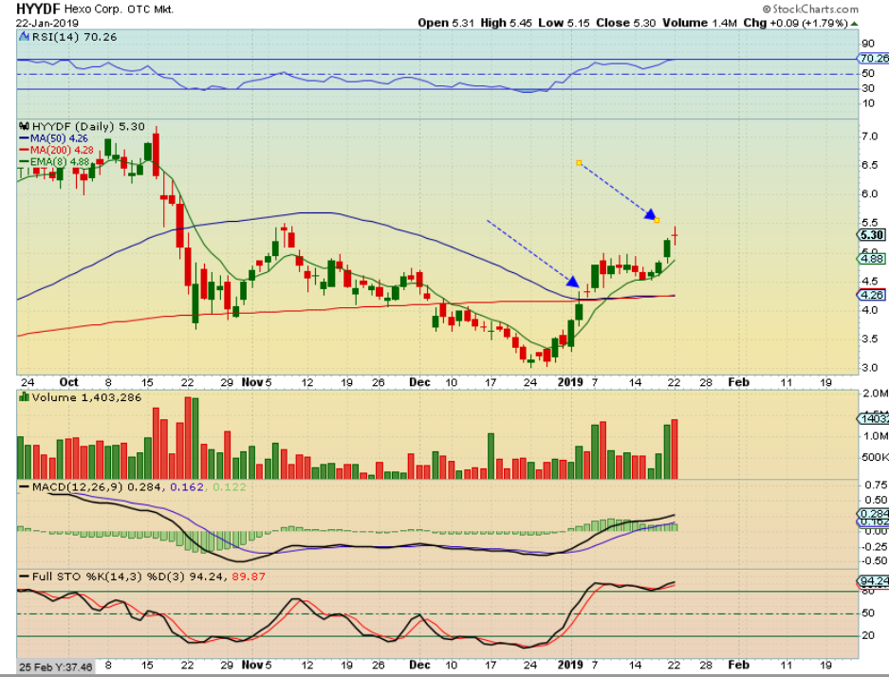This screenshot has height=677, width=889.
Task: Click the 6.5 price axis label
Action: 870,165
